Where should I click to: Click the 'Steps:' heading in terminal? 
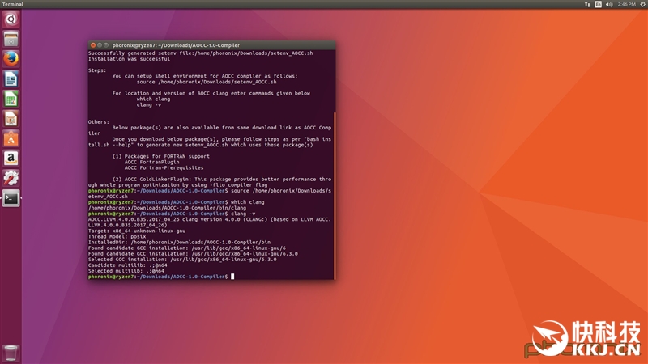pos(97,70)
